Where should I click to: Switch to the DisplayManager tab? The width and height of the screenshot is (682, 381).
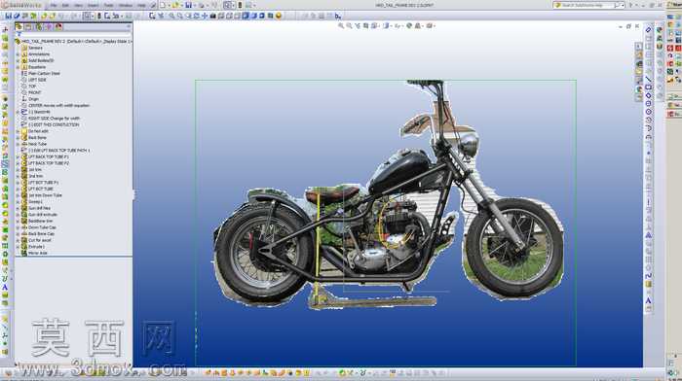58,27
